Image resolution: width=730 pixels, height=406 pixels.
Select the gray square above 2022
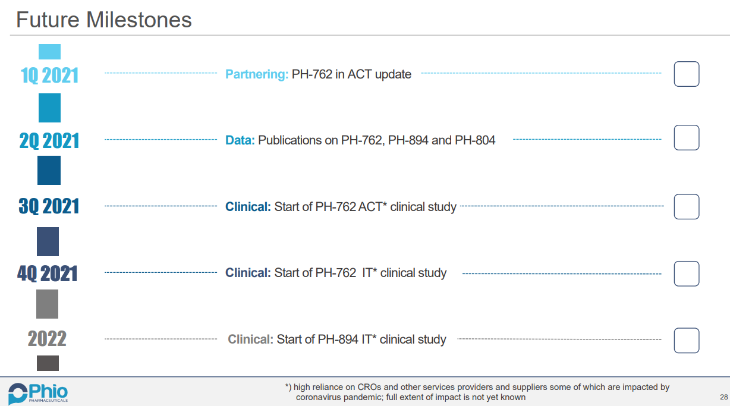(48, 304)
